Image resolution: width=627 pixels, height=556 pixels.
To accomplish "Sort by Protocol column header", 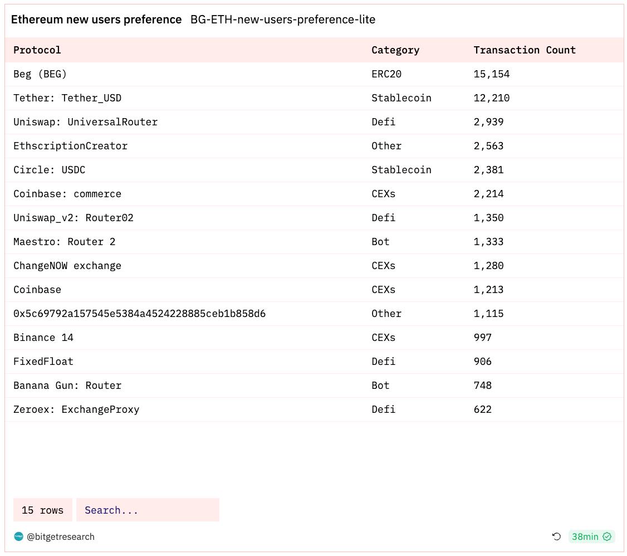I will pyautogui.click(x=37, y=50).
